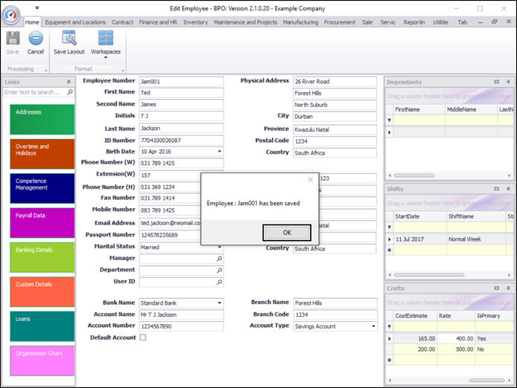Close the saved confirmation dialog with X

coord(311,180)
